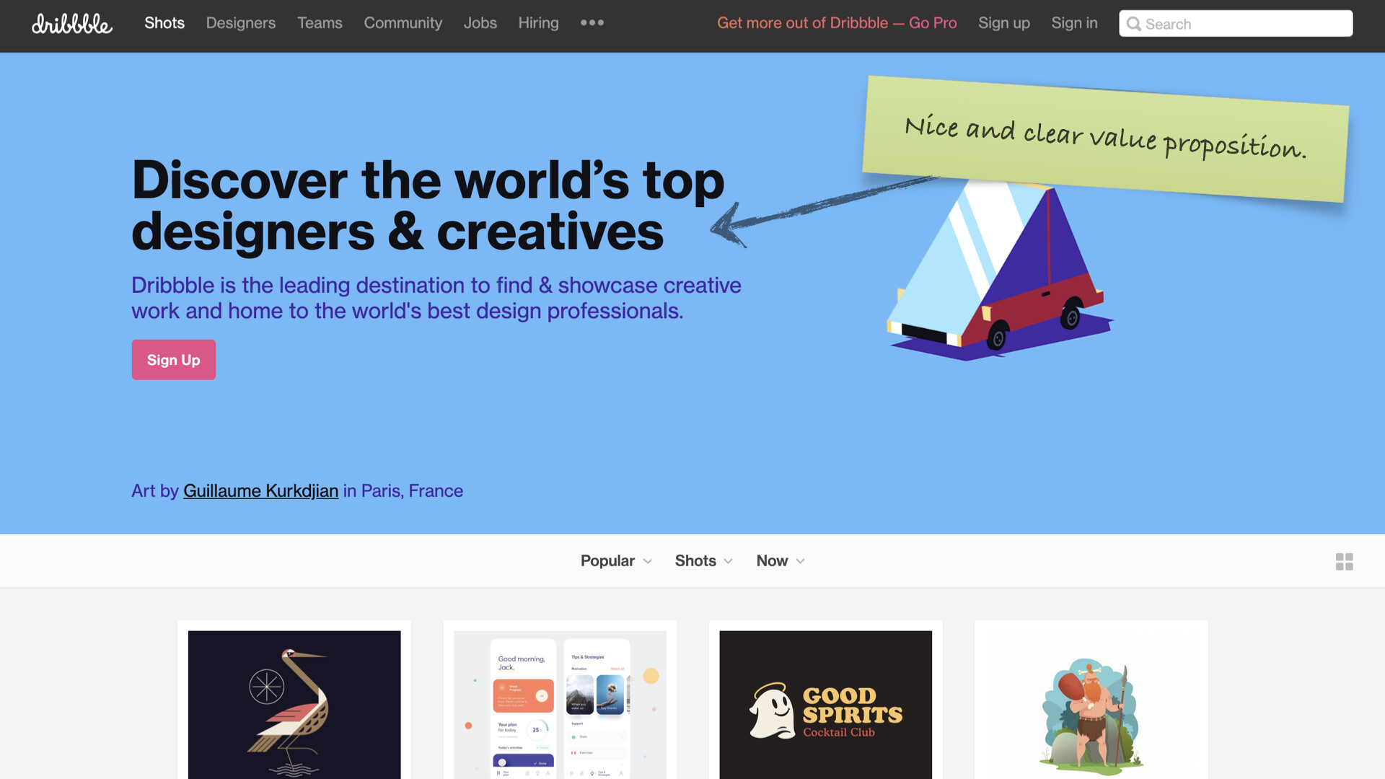This screenshot has width=1385, height=779.
Task: Open the Jobs page
Action: 480,23
